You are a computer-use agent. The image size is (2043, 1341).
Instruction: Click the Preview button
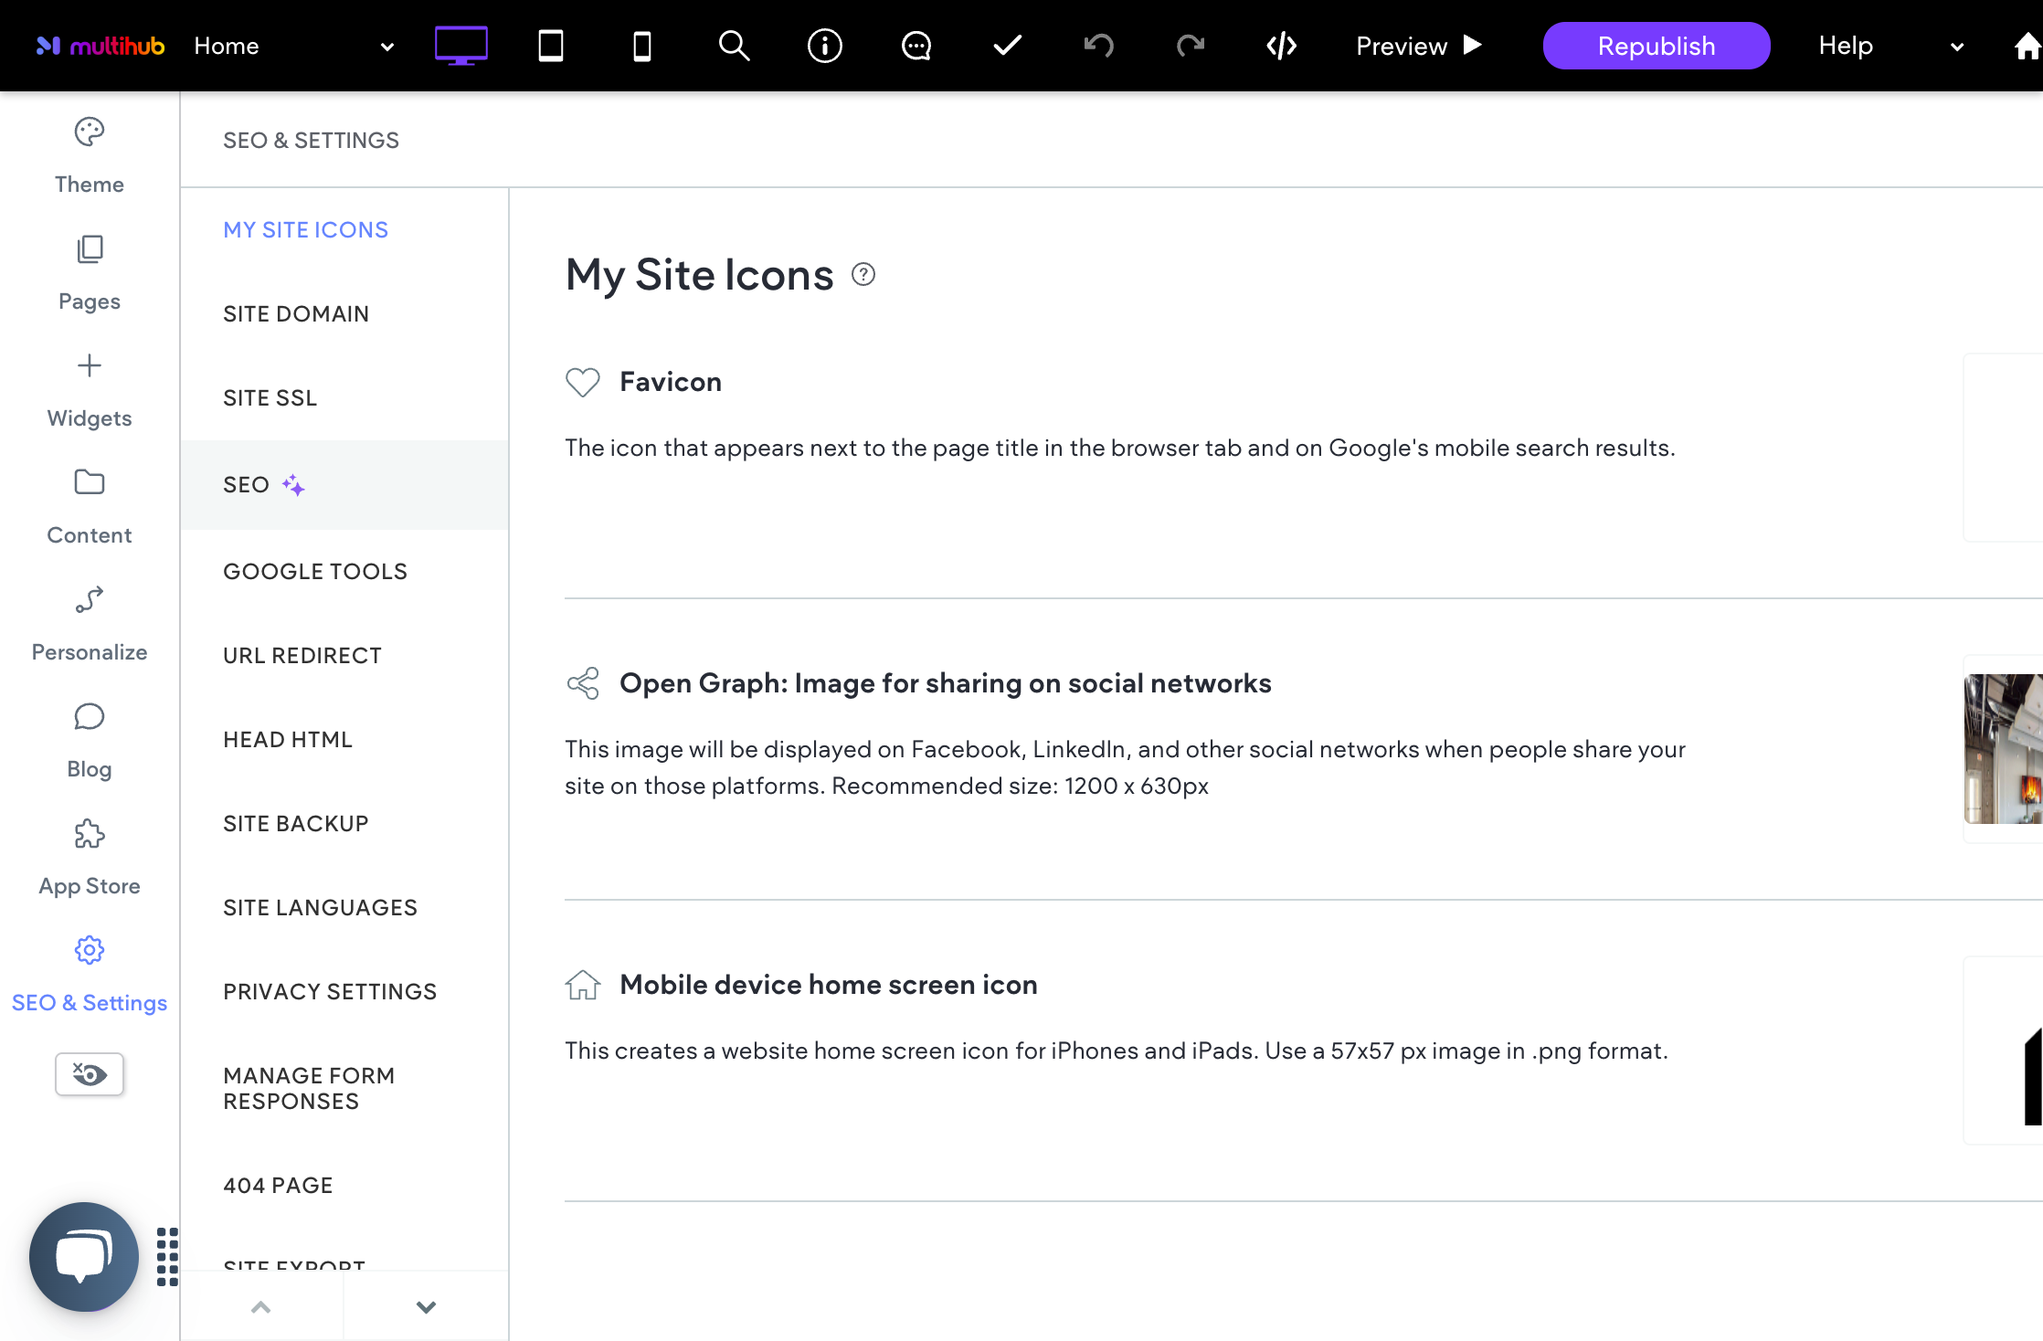[1419, 46]
